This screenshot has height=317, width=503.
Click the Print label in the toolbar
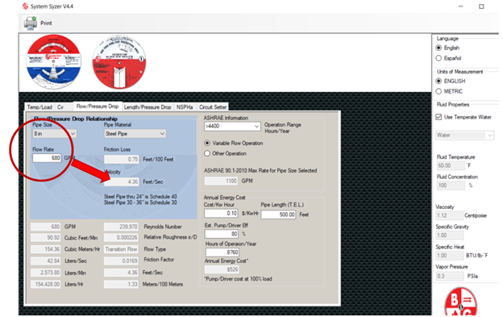(x=46, y=23)
